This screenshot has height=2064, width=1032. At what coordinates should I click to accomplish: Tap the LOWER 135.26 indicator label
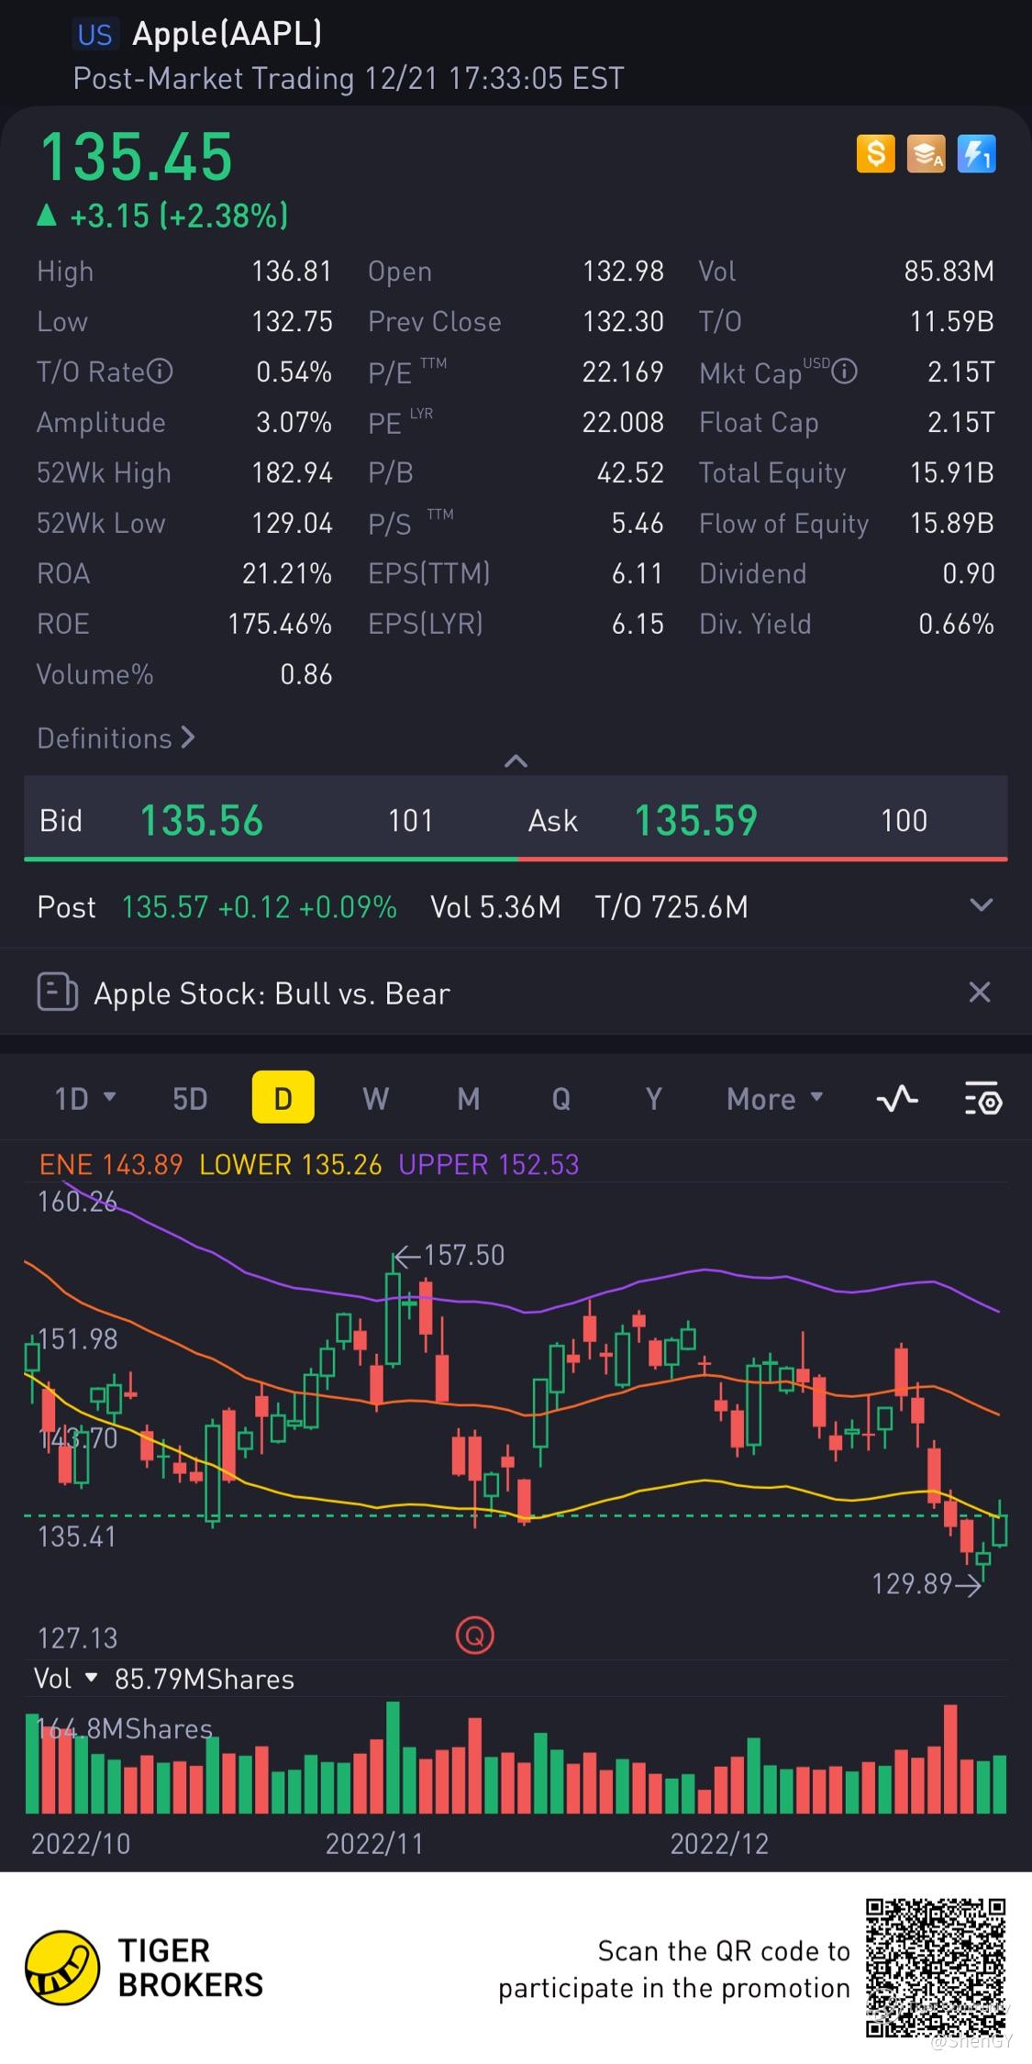pyautogui.click(x=290, y=1164)
